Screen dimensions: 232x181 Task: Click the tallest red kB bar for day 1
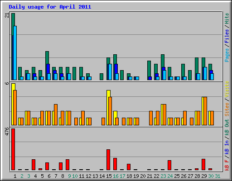[13, 149]
